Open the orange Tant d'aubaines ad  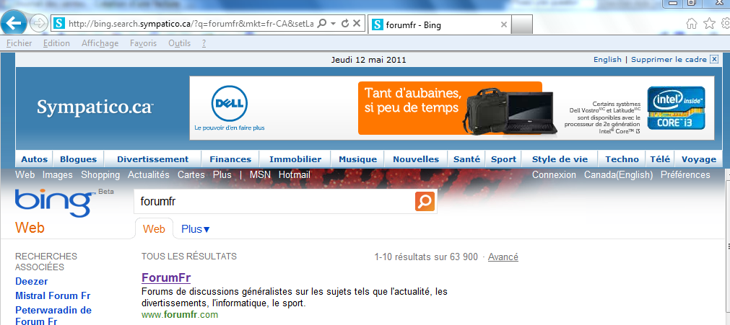pos(450,108)
